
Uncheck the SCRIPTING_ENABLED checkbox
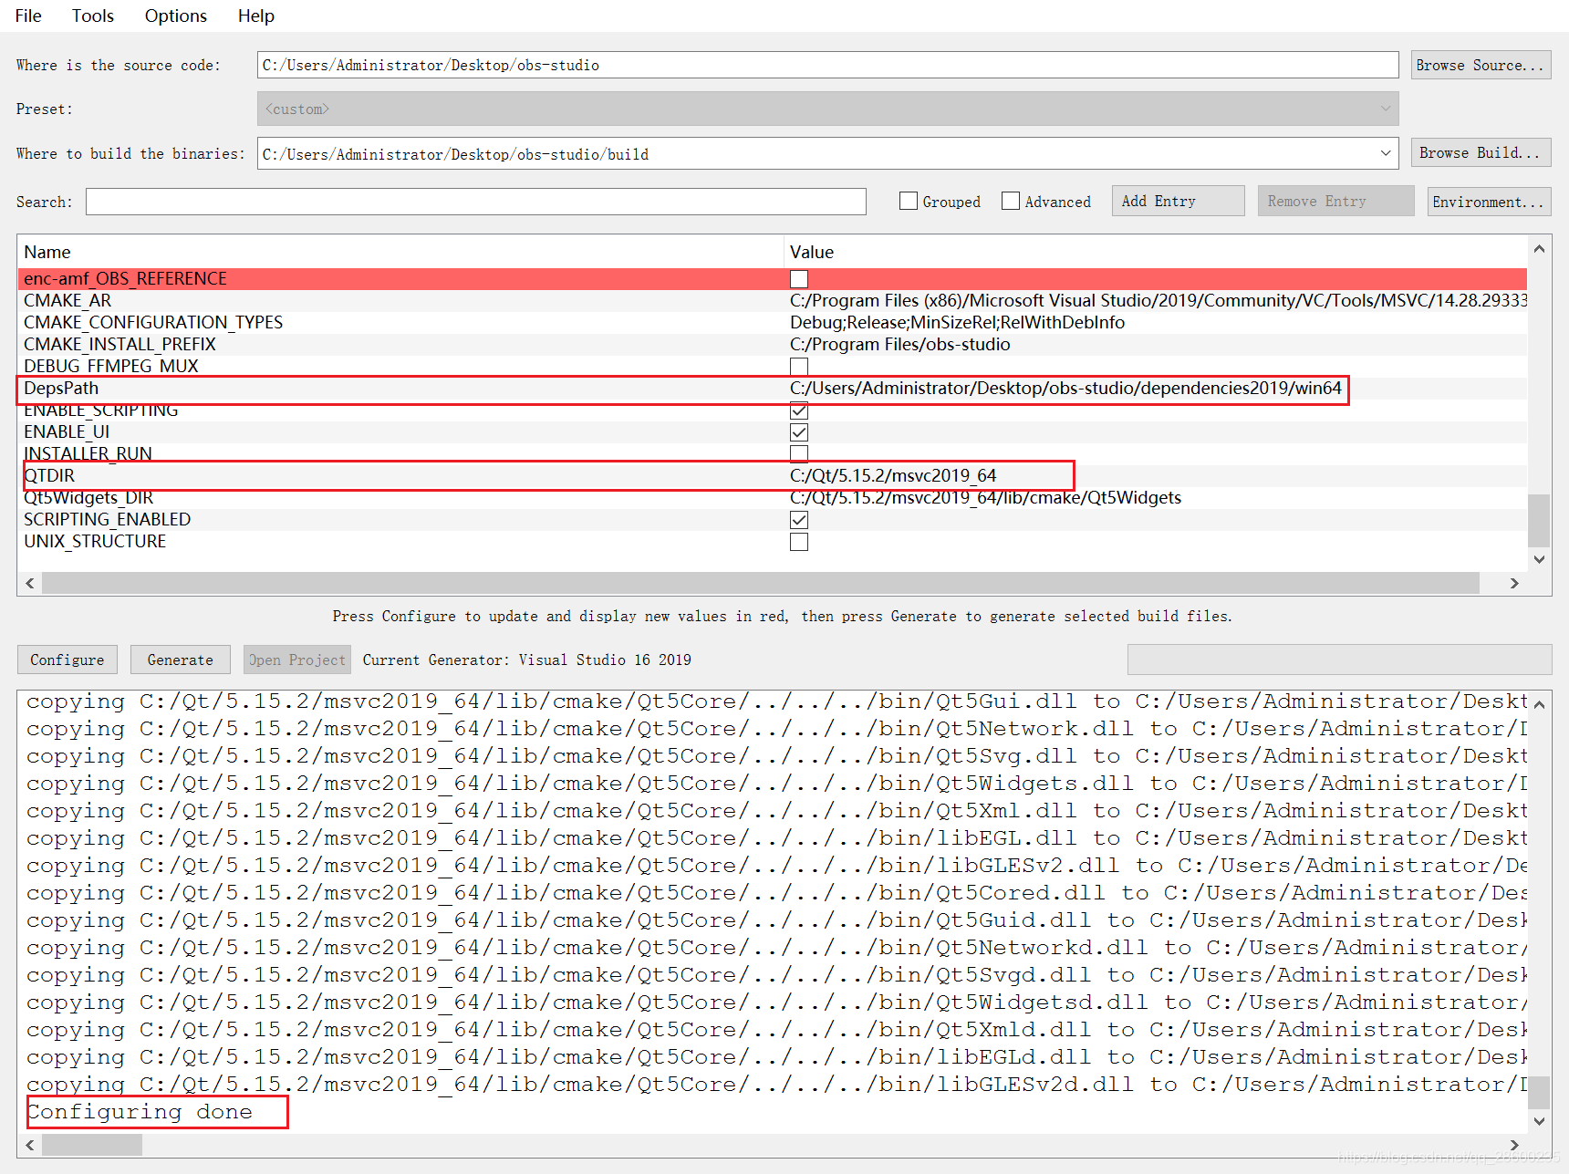[x=799, y=520]
